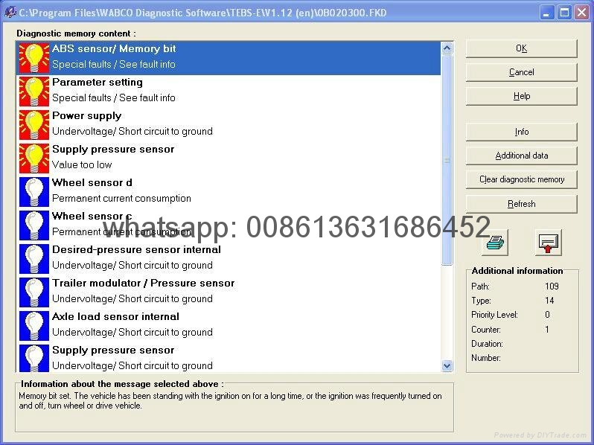The image size is (594, 445).
Task: Click blue bulb icon beside Desired-pressure sensor internal
Action: point(33,257)
